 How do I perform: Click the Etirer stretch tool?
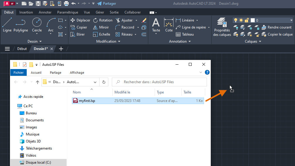[77, 34]
